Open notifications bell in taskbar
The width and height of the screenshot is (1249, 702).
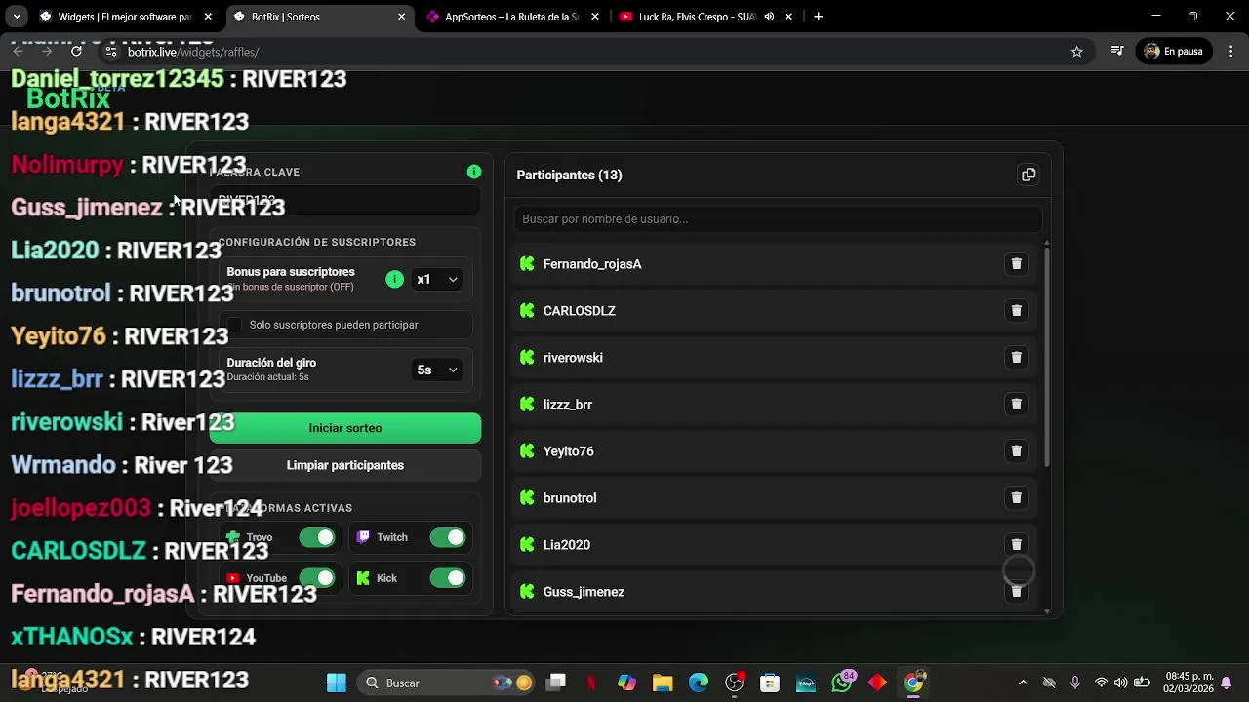coord(1227,682)
